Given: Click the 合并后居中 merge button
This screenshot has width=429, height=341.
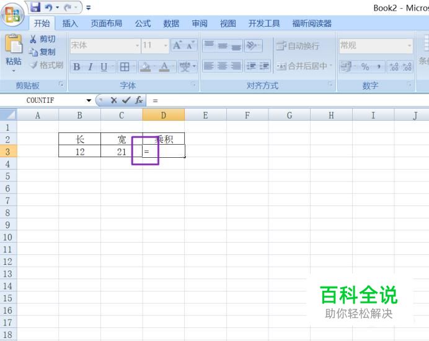Looking at the screenshot, I should 302,66.
